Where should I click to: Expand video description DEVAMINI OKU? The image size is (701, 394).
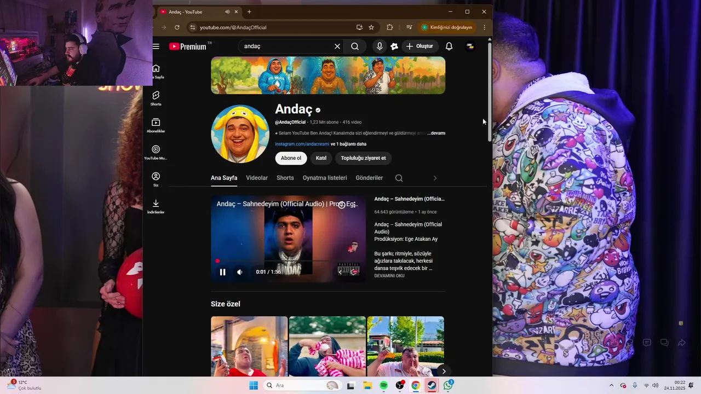click(389, 276)
